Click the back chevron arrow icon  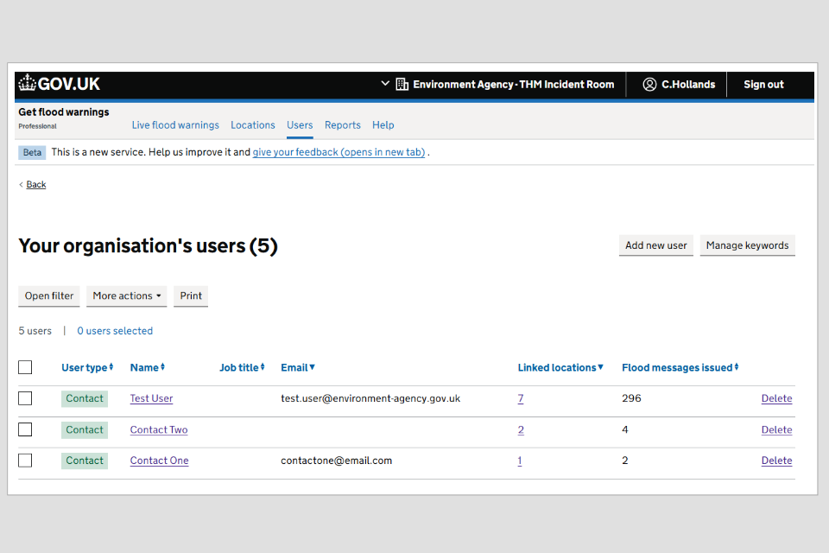coord(22,185)
